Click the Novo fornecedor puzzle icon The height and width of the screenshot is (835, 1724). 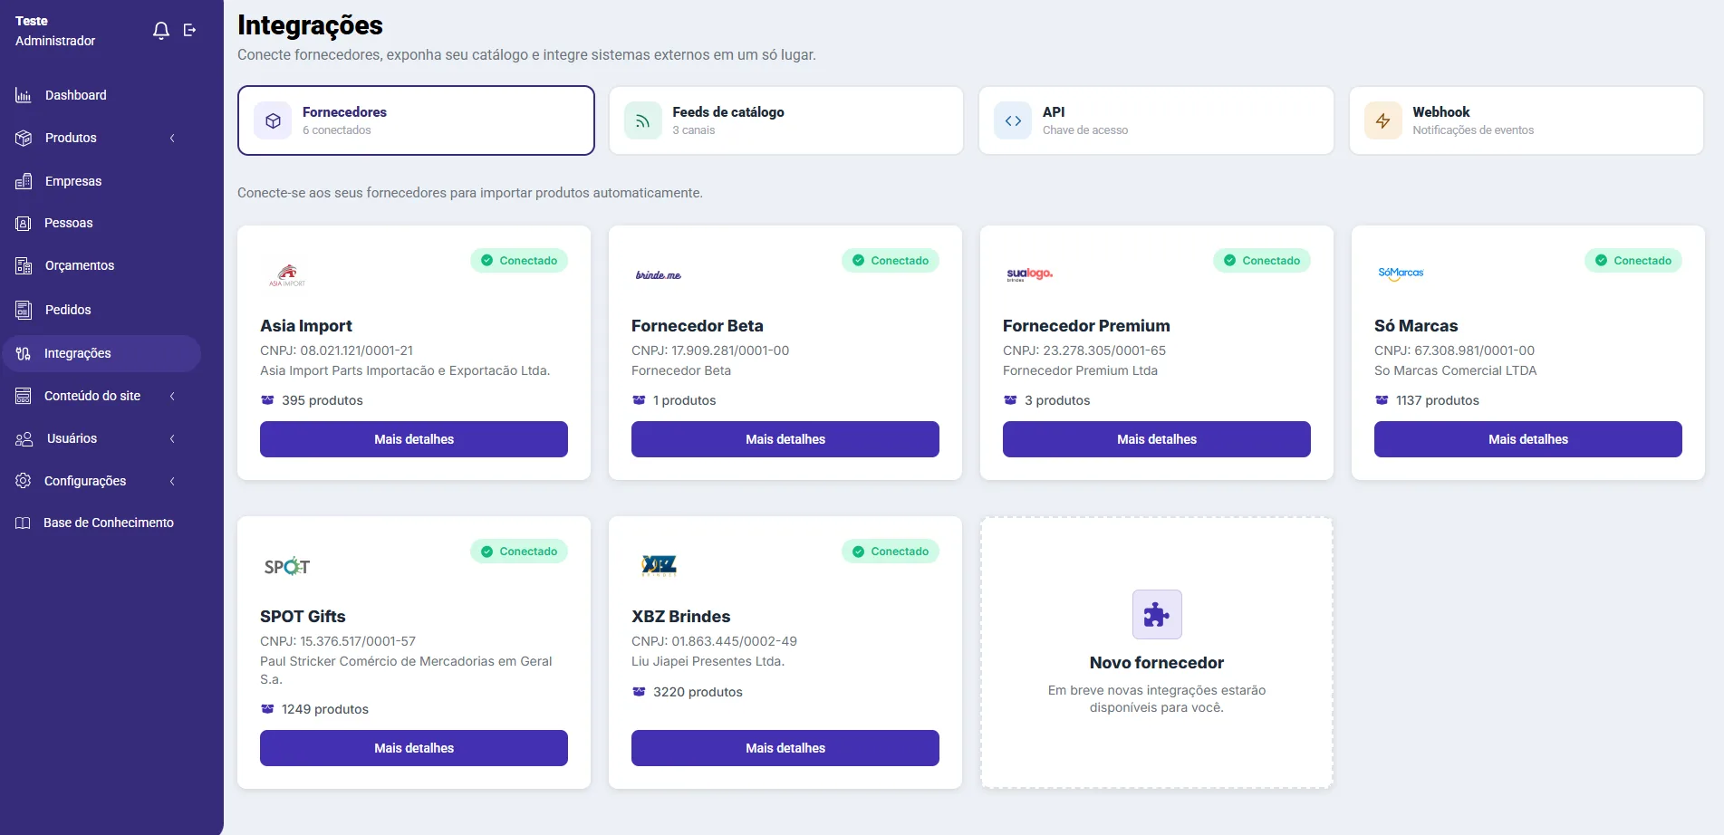1157,615
